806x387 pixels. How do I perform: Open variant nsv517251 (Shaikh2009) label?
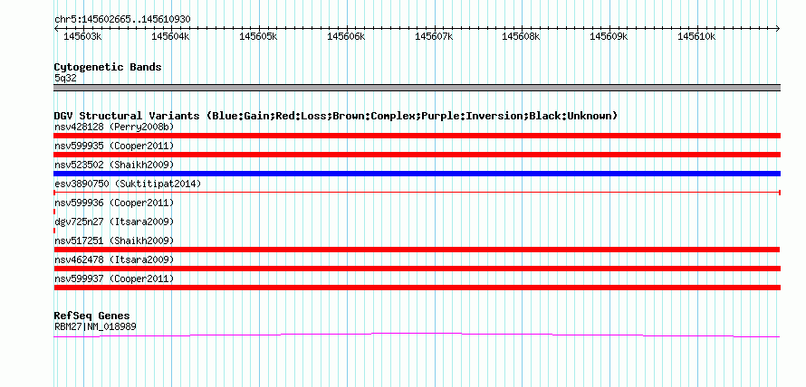114,241
